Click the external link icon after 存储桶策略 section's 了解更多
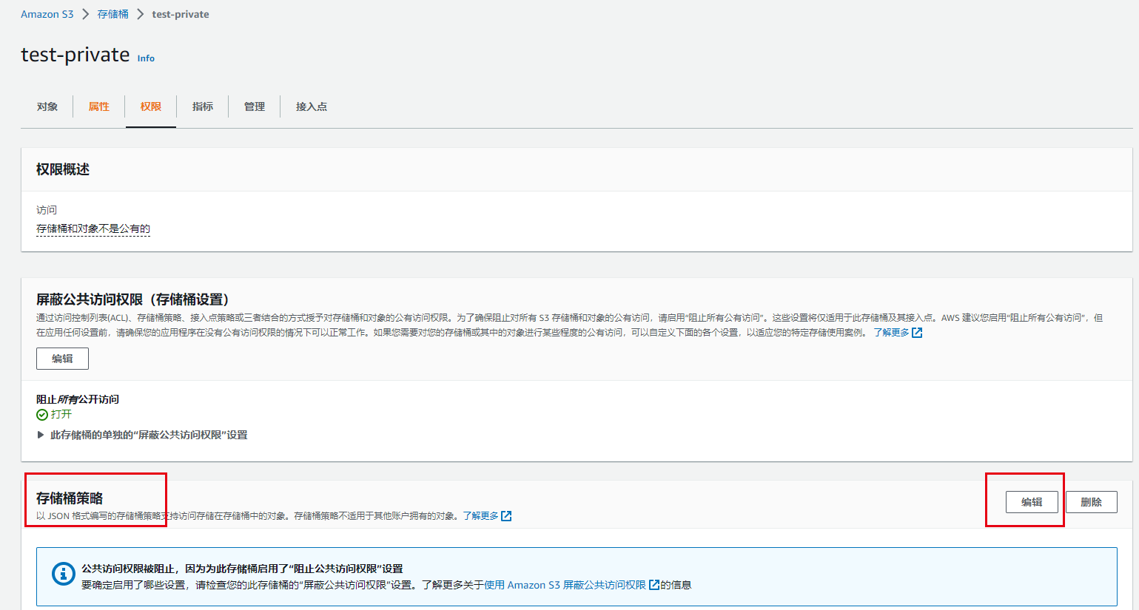 pyautogui.click(x=508, y=515)
